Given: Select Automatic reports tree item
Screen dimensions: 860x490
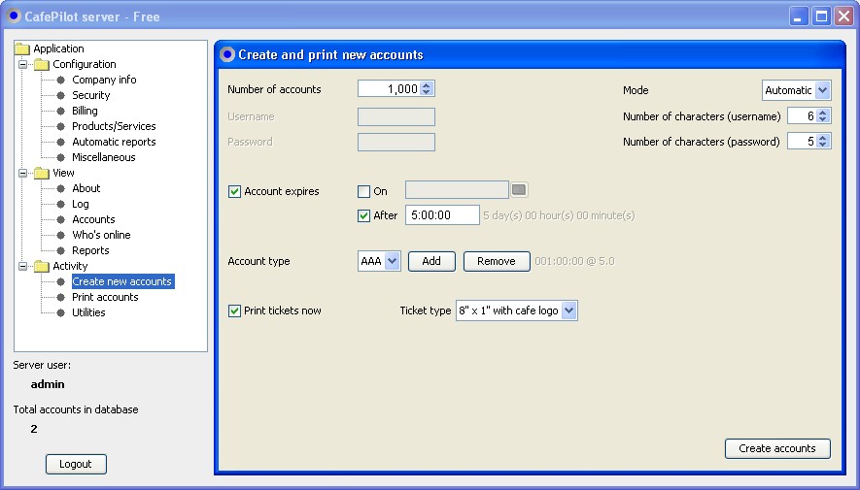Looking at the screenshot, I should [114, 142].
